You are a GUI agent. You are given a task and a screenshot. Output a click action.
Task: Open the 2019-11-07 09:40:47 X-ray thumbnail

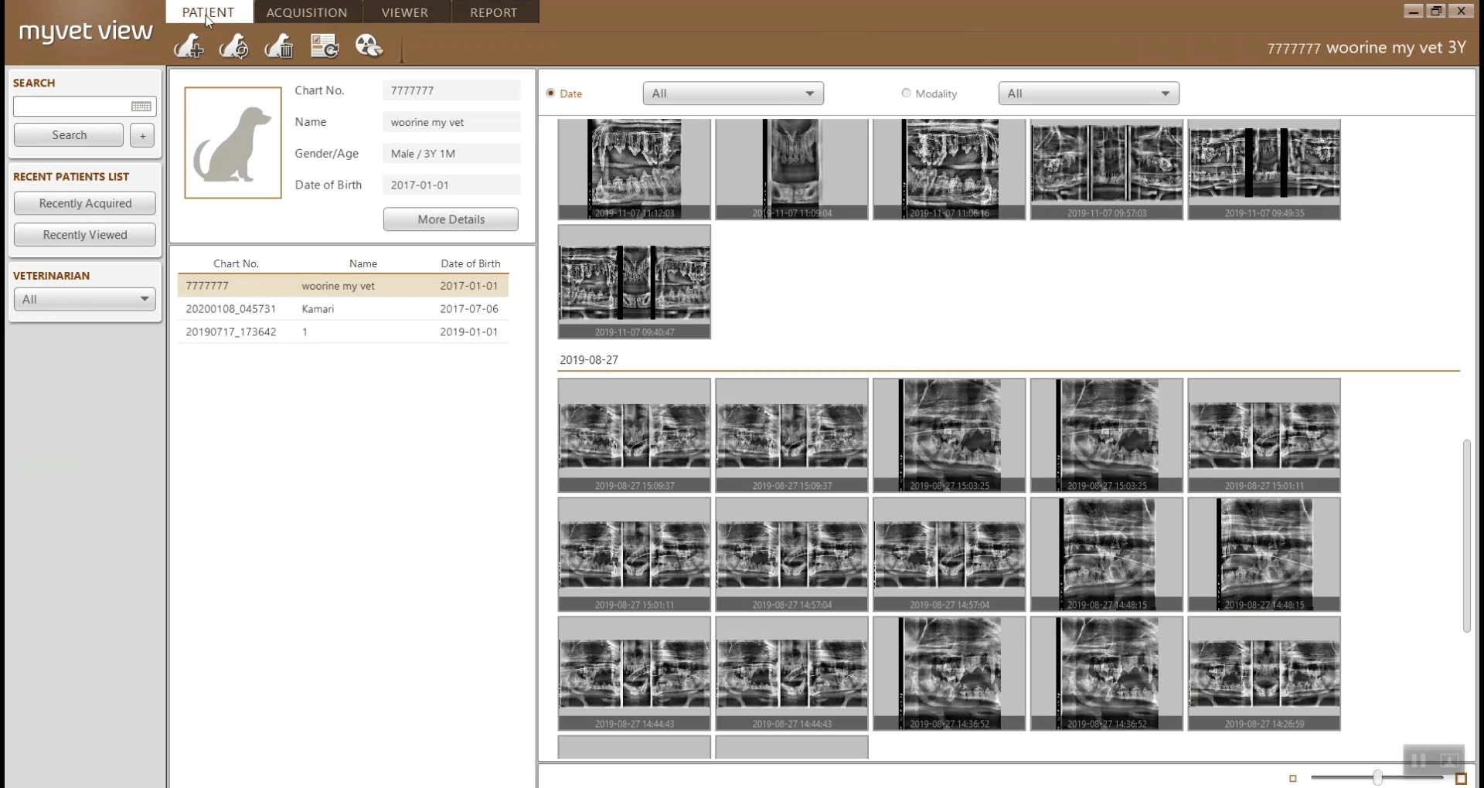634,281
